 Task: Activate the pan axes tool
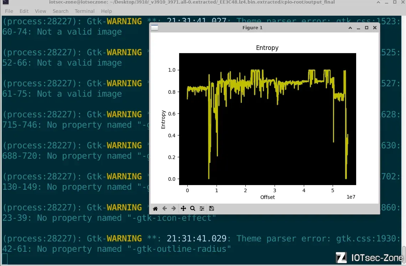pos(183,209)
